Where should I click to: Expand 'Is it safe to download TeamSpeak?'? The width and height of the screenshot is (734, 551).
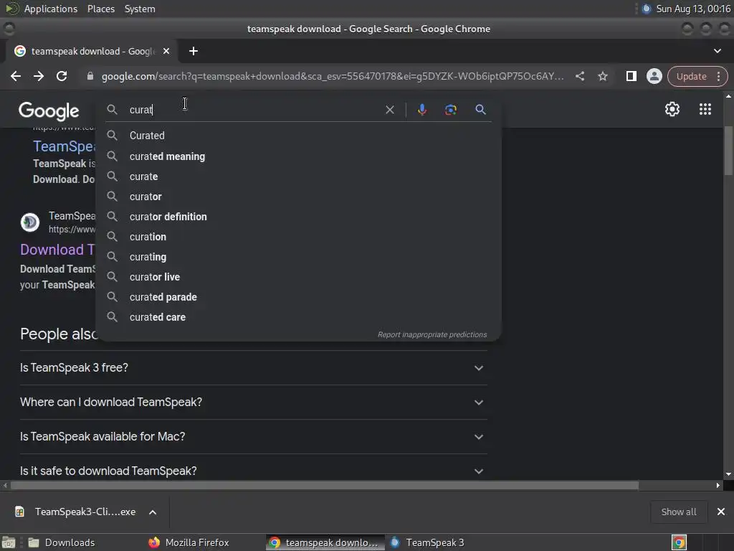(253, 471)
